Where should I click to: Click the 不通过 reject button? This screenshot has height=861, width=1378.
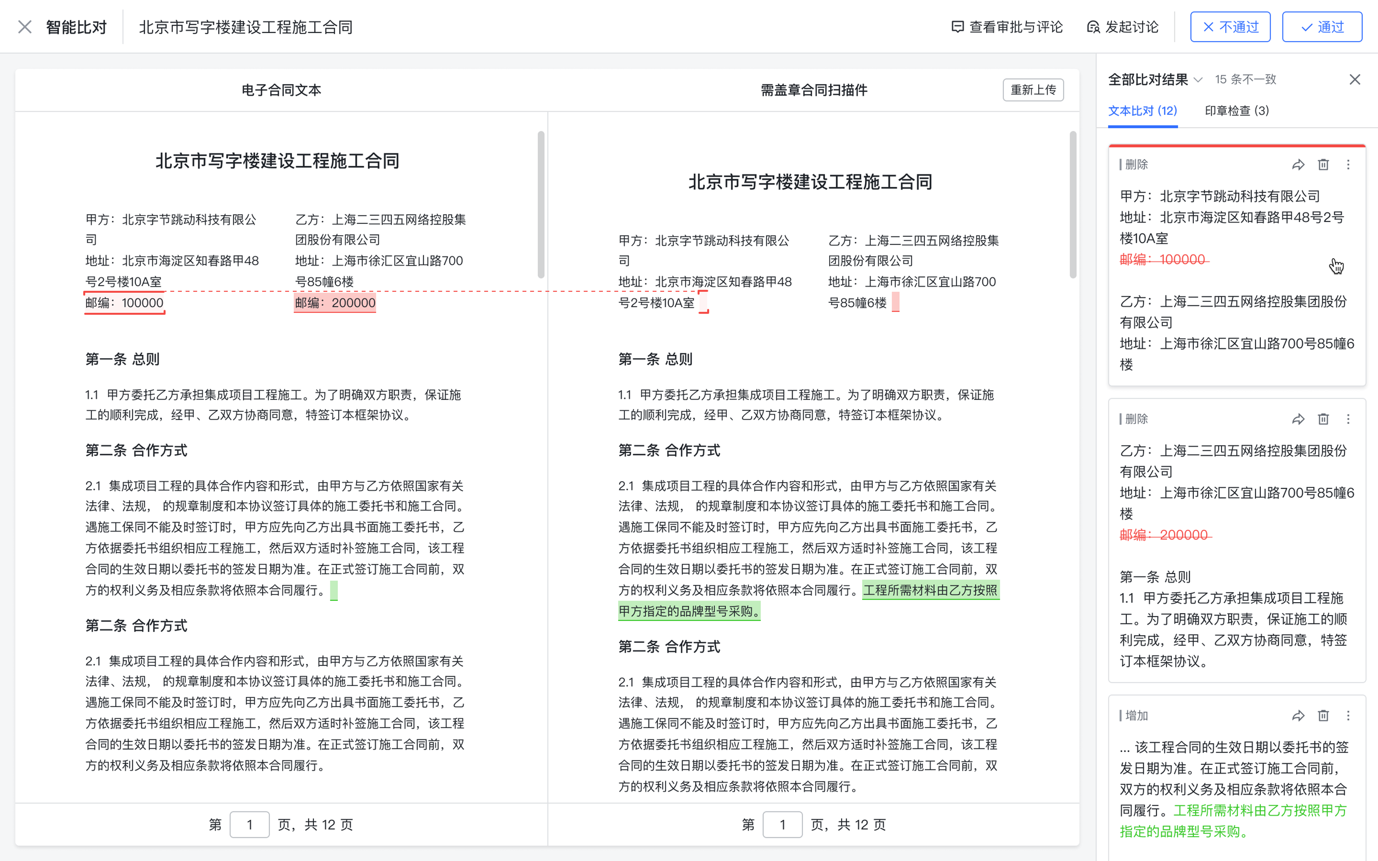(x=1230, y=27)
